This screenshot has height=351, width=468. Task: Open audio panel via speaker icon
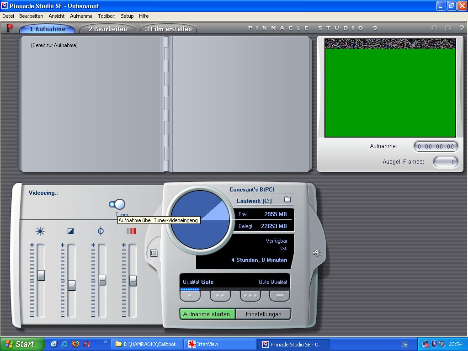(x=317, y=253)
